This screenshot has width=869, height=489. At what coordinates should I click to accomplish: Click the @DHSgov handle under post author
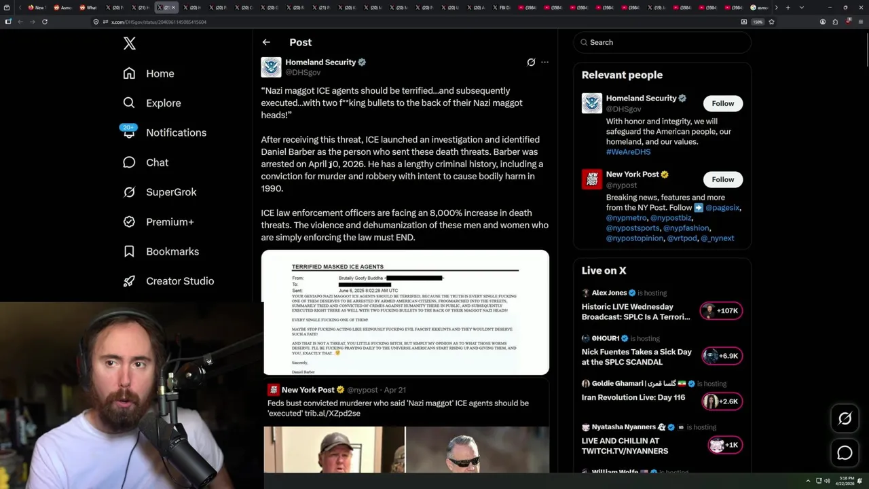click(x=303, y=72)
